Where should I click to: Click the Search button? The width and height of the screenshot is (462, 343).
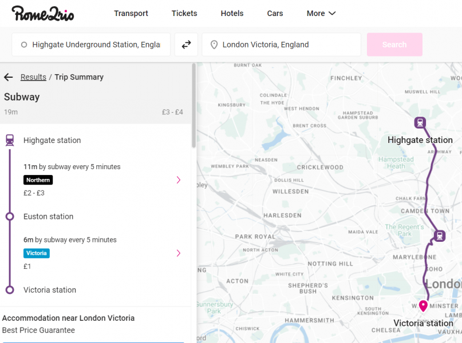(394, 45)
